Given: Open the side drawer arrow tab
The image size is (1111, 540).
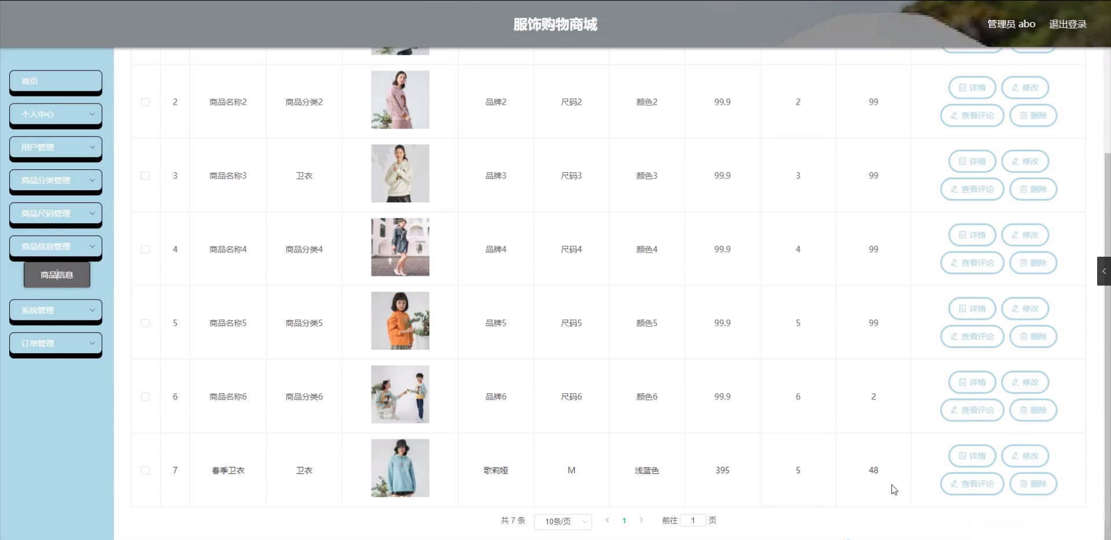Looking at the screenshot, I should 1104,271.
